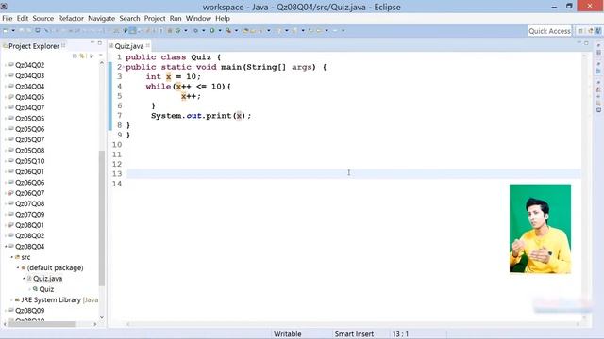This screenshot has width=604, height=339.
Task: Click 'System.out.print' on code line 7
Action: pos(191,116)
